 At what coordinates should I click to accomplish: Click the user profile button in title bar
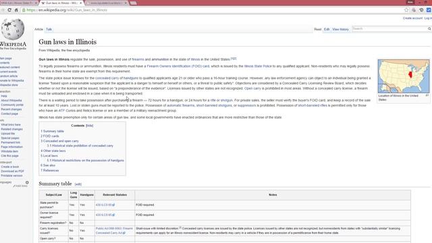click(x=410, y=2)
